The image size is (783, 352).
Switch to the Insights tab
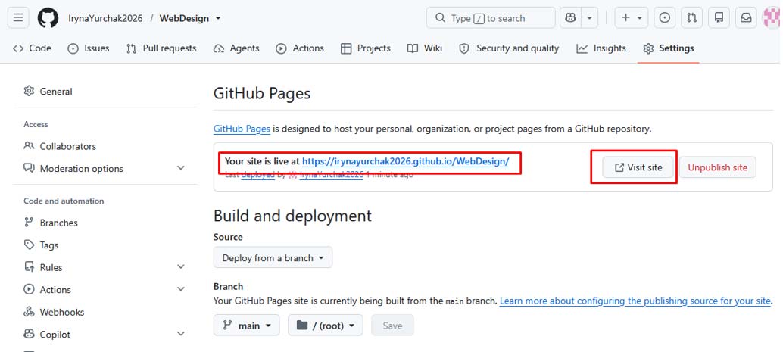[x=601, y=48]
